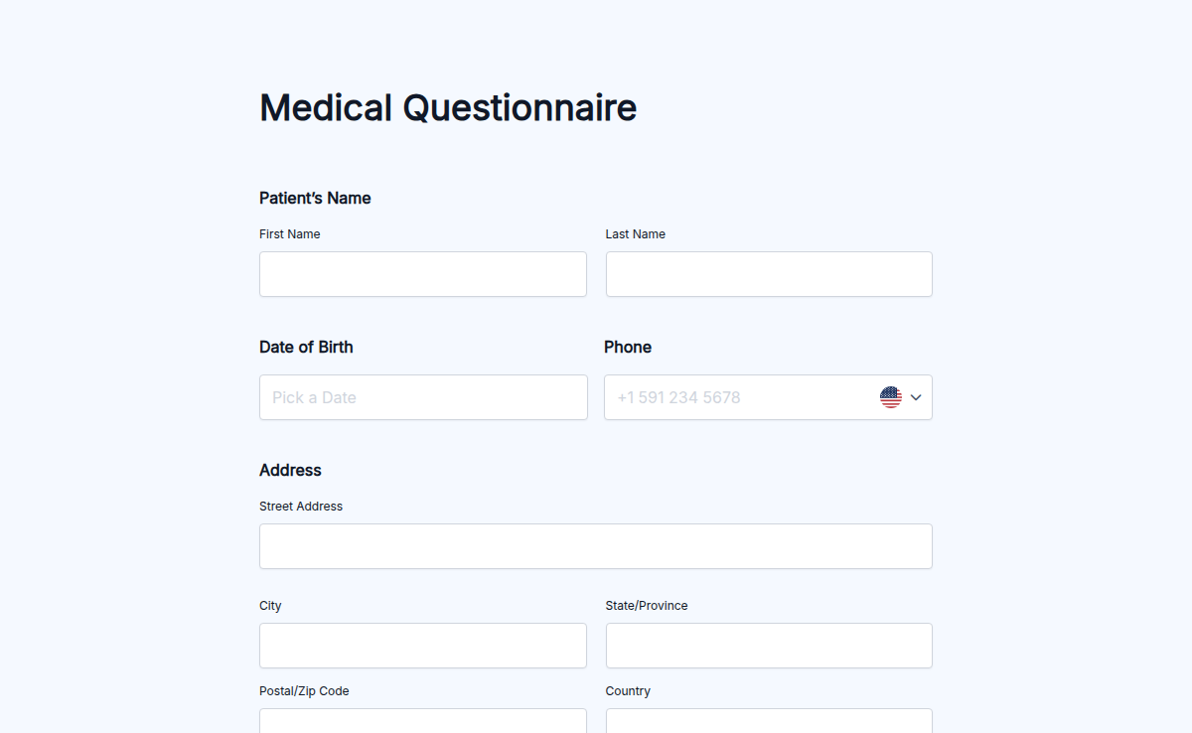Click the Street Address field
This screenshot has height=733, width=1192.
pyautogui.click(x=595, y=545)
